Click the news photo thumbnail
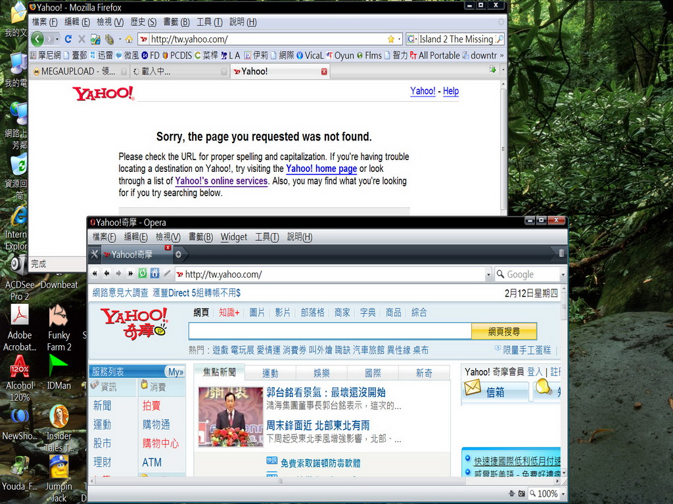673x504 pixels. (x=231, y=417)
